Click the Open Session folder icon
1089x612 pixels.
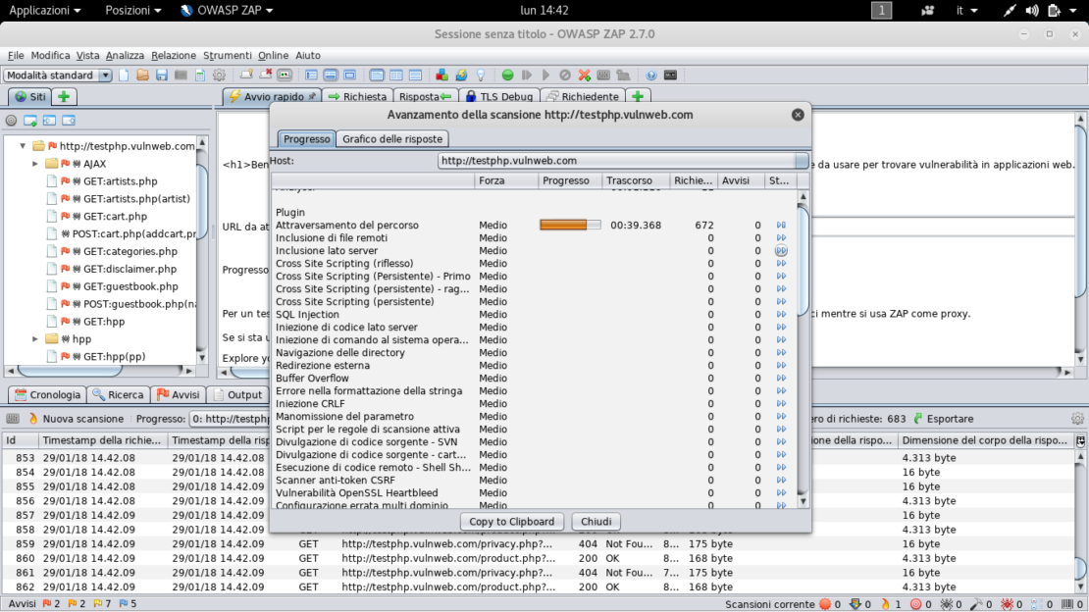click(143, 76)
